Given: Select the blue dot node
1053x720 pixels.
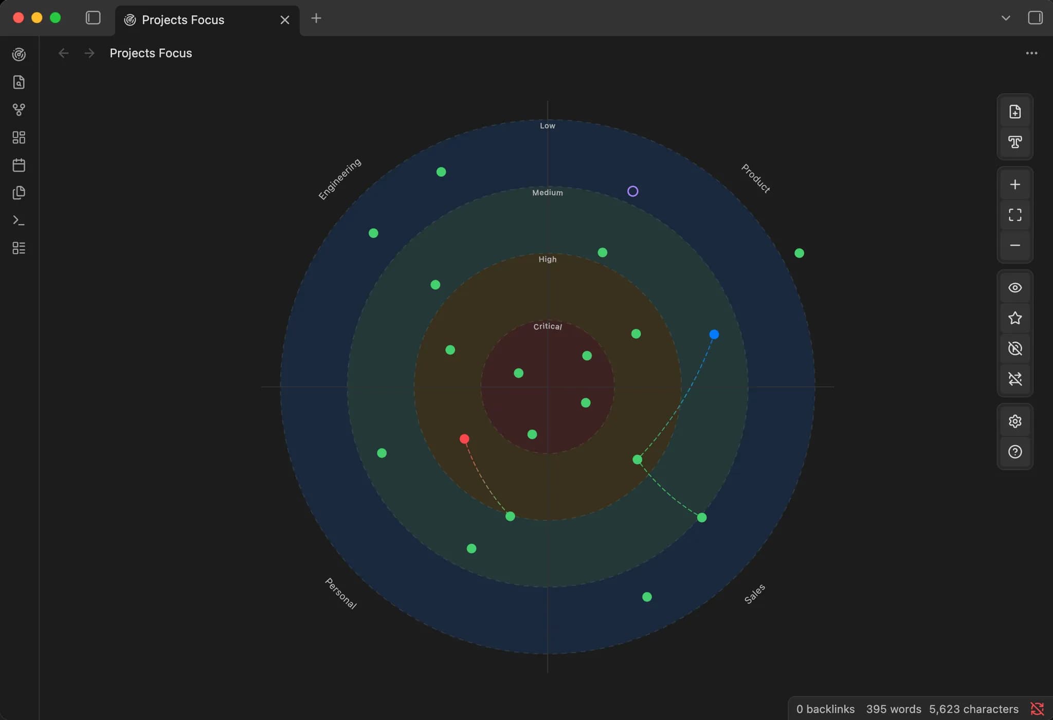Looking at the screenshot, I should pyautogui.click(x=714, y=335).
